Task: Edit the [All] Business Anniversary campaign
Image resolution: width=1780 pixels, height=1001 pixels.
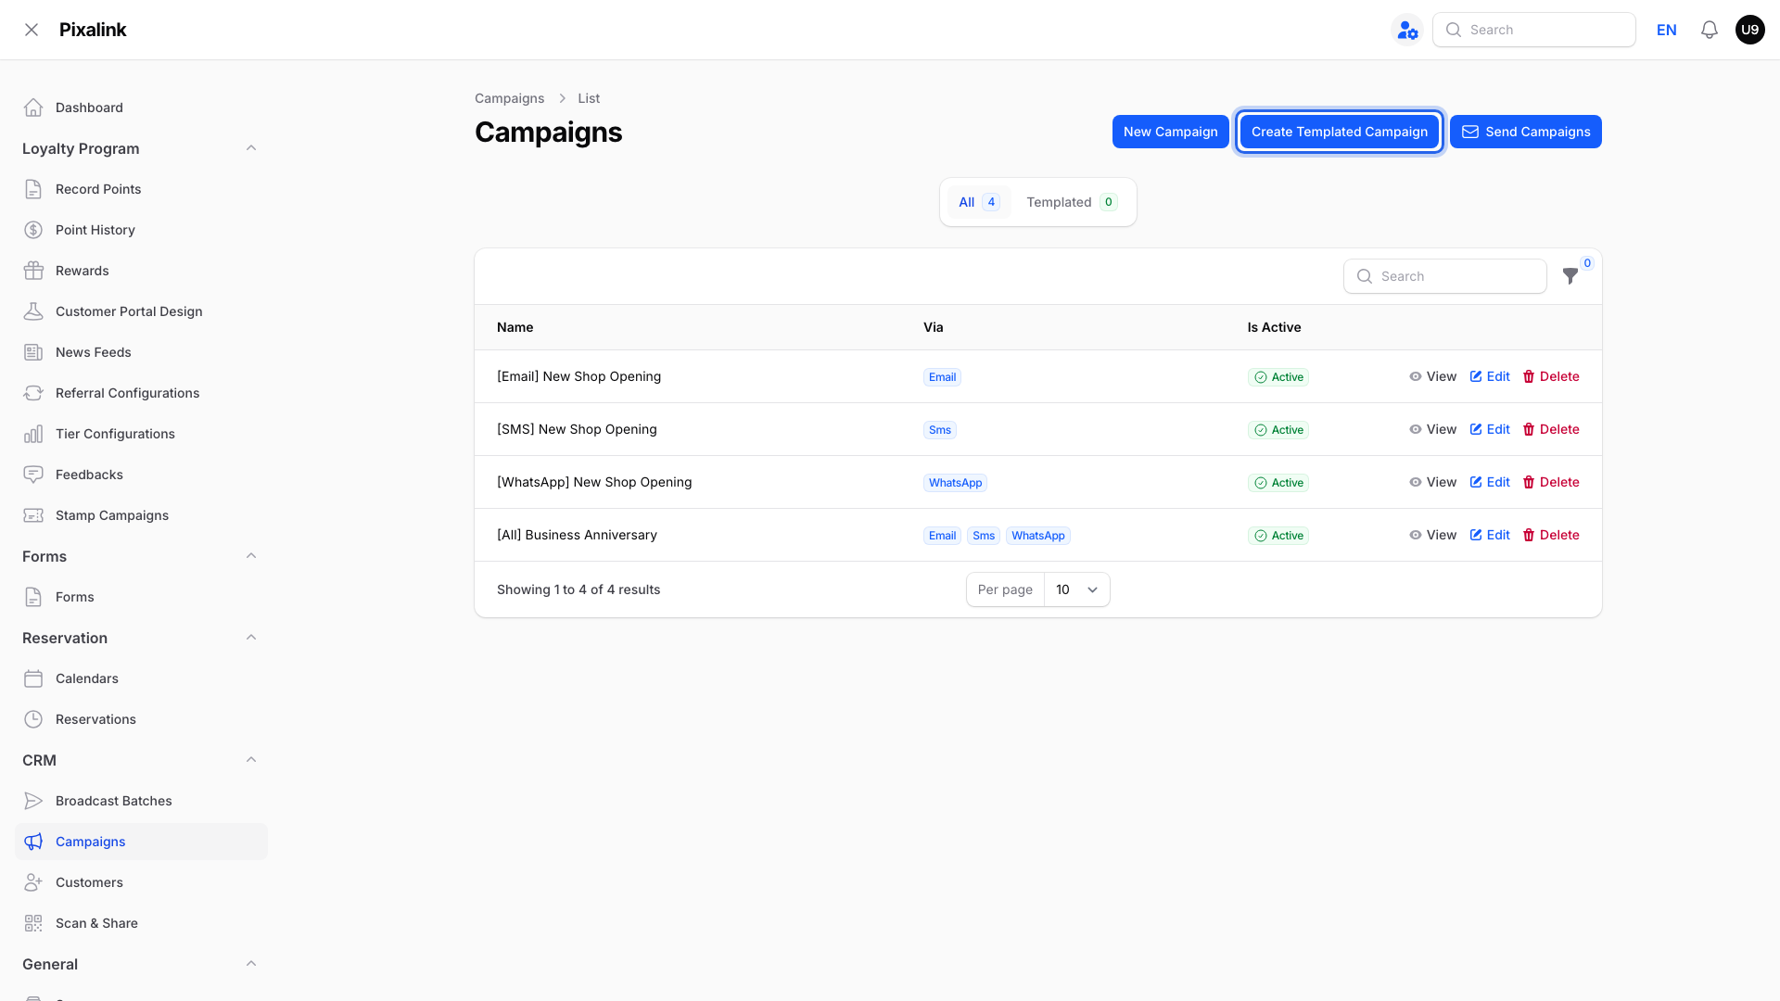Action: click(1490, 535)
